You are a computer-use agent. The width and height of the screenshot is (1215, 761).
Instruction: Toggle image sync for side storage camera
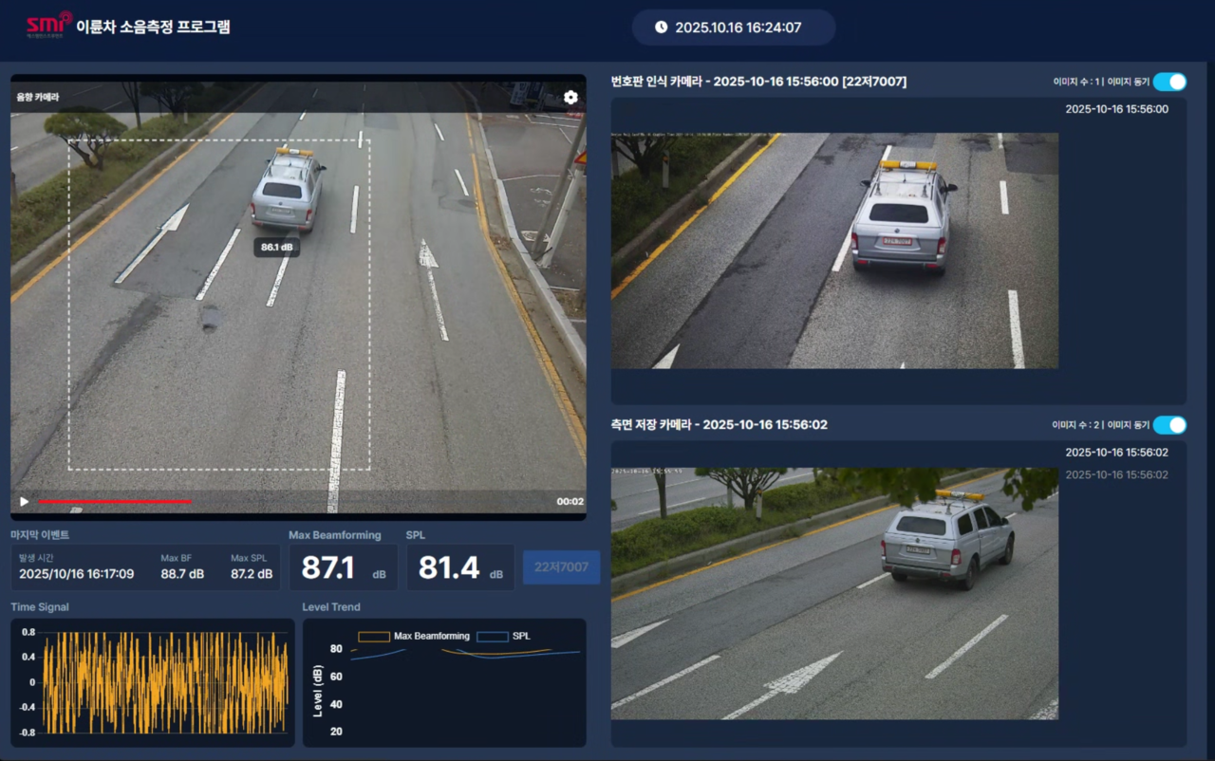point(1169,425)
